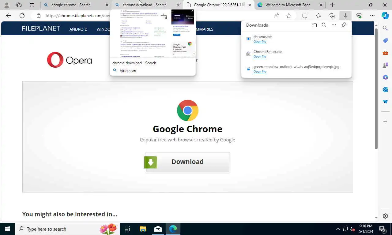The width and height of the screenshot is (392, 235).
Task: Open downloads folder icon
Action: coord(314,25)
